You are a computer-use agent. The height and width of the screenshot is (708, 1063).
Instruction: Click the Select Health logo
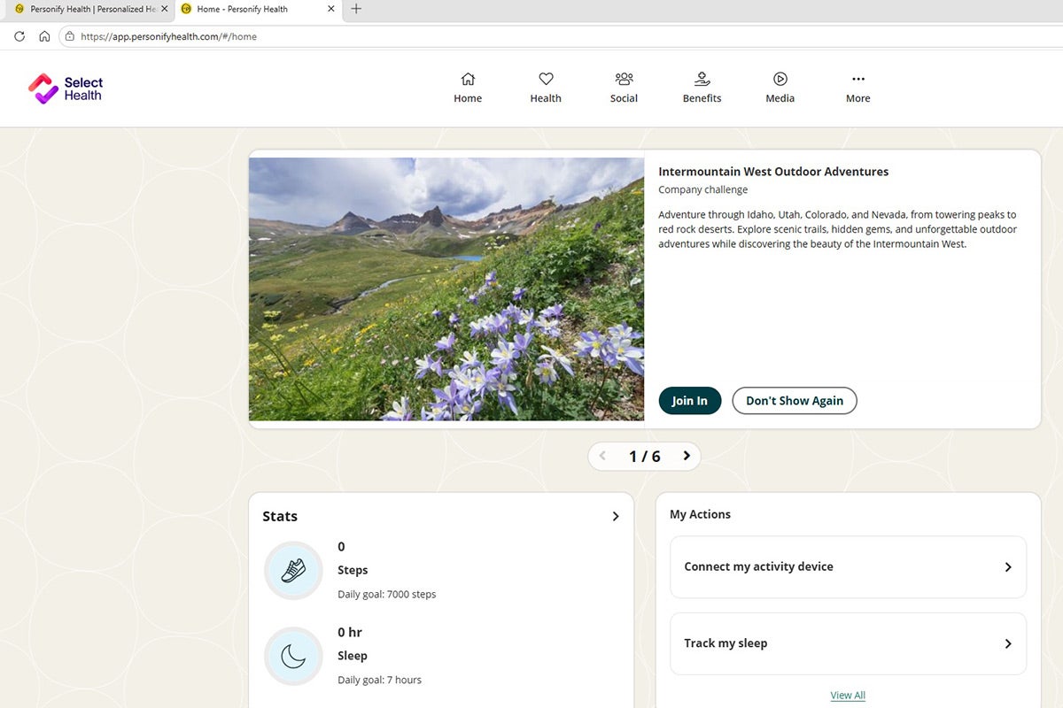point(66,88)
